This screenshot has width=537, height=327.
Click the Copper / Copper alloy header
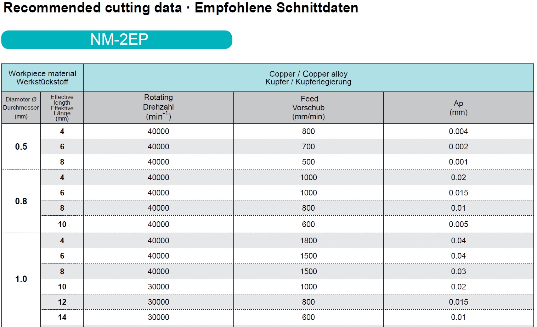[x=308, y=78]
